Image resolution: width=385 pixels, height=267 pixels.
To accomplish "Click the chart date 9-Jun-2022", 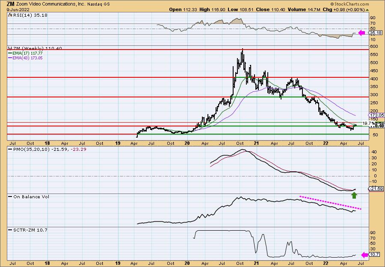I will 18,9.
